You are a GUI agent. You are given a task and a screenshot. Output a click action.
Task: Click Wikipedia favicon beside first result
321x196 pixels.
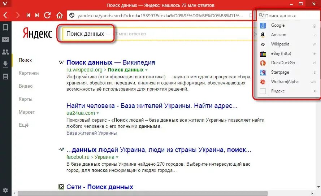pos(61,62)
